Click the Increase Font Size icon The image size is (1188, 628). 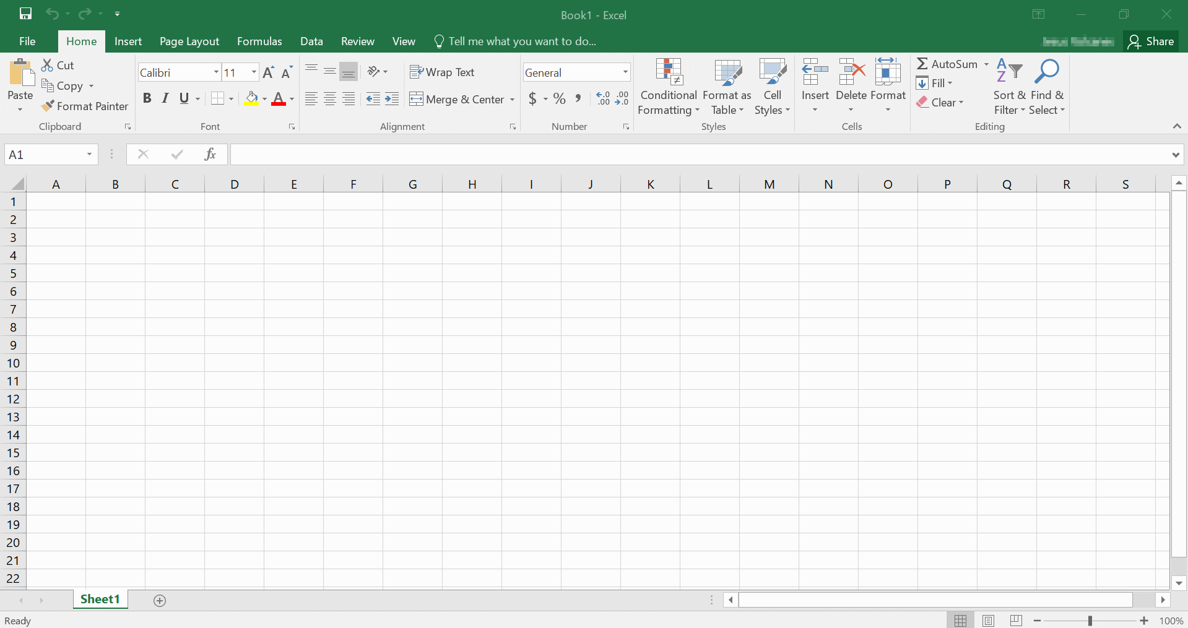click(x=268, y=72)
